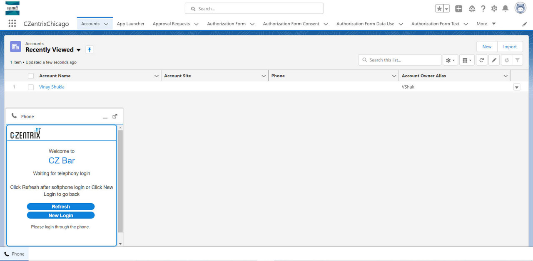
Task: Click the New account button
Action: tap(487, 47)
